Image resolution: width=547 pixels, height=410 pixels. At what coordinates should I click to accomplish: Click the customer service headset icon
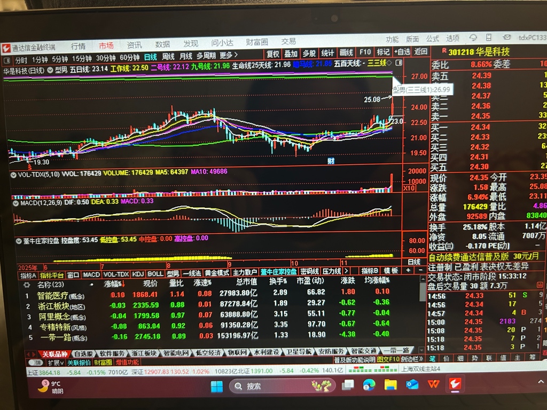click(473, 38)
